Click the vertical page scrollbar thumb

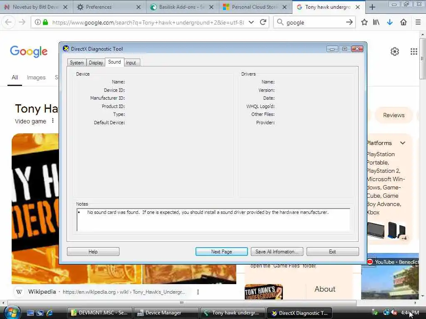coord(422,59)
